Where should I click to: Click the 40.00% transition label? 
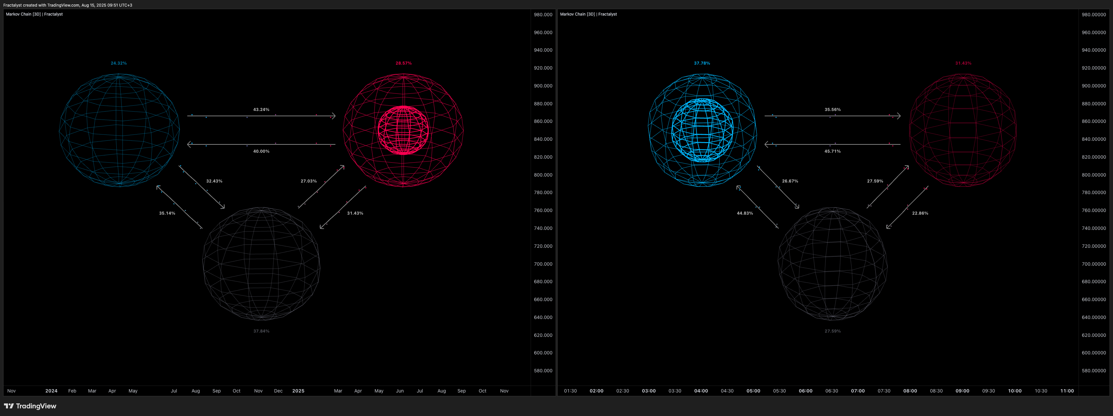tap(262, 151)
